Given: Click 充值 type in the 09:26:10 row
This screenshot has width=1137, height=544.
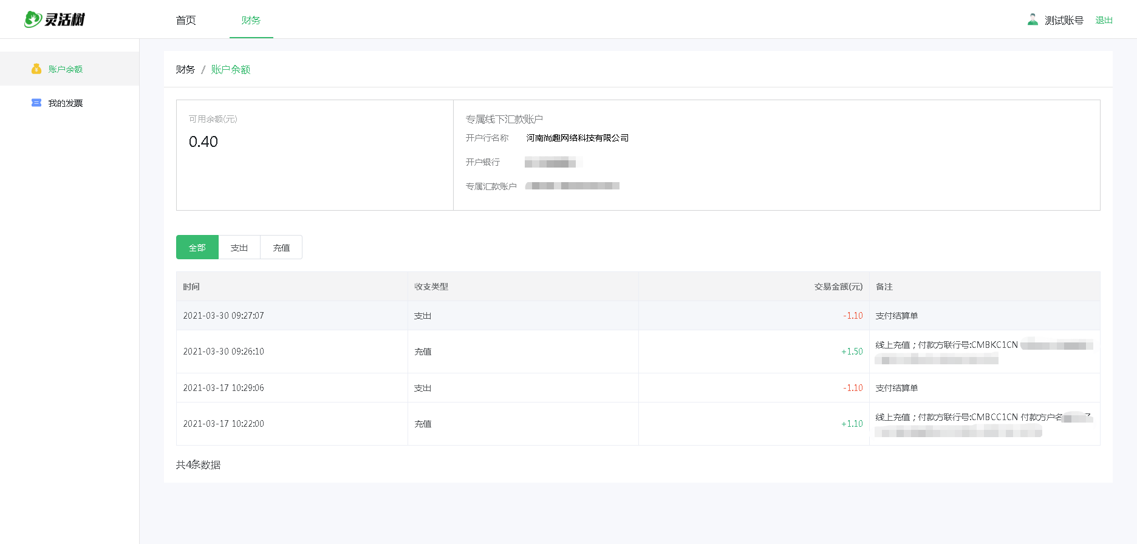Looking at the screenshot, I should pos(423,352).
